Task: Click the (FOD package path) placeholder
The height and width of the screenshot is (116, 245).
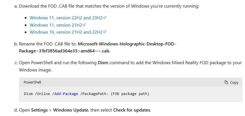Action: [x=130, y=94]
